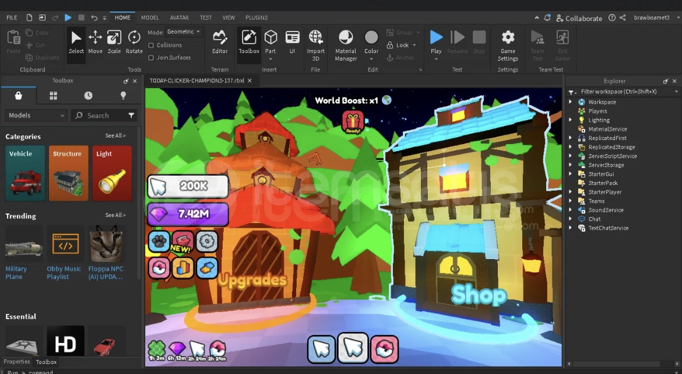Image resolution: width=682 pixels, height=374 pixels.
Task: Click the Toolbox search filter icon
Action: [131, 116]
